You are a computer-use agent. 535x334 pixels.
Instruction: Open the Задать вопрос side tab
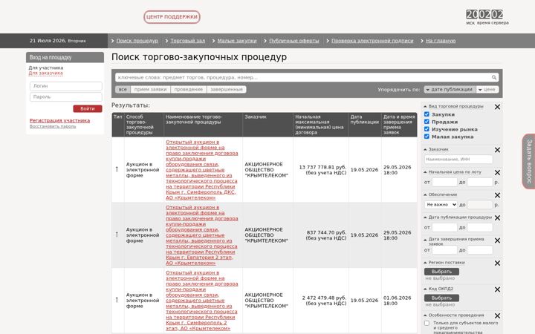pos(529,161)
